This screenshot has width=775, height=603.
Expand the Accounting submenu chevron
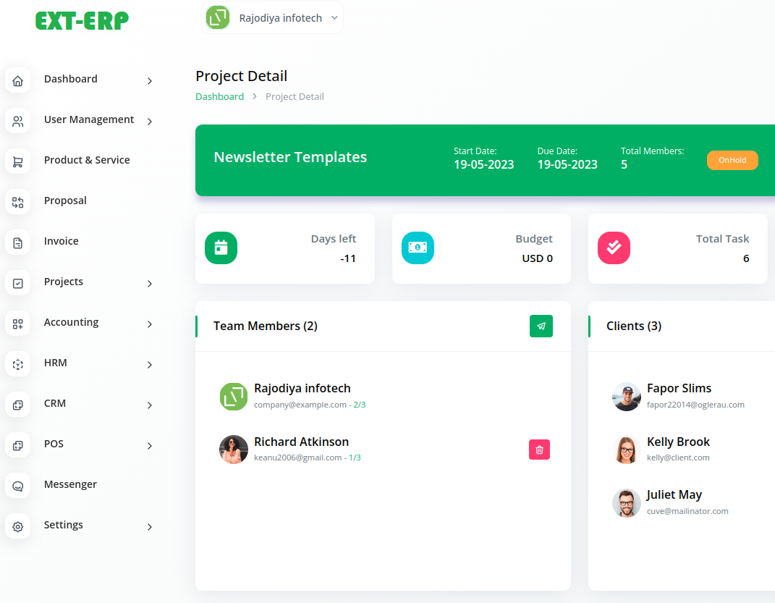(x=150, y=324)
